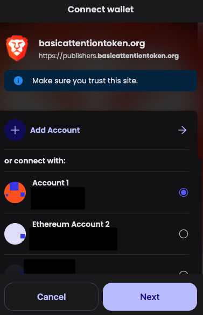Click the basicattentiontoken.org site title

pyautogui.click(x=92, y=43)
